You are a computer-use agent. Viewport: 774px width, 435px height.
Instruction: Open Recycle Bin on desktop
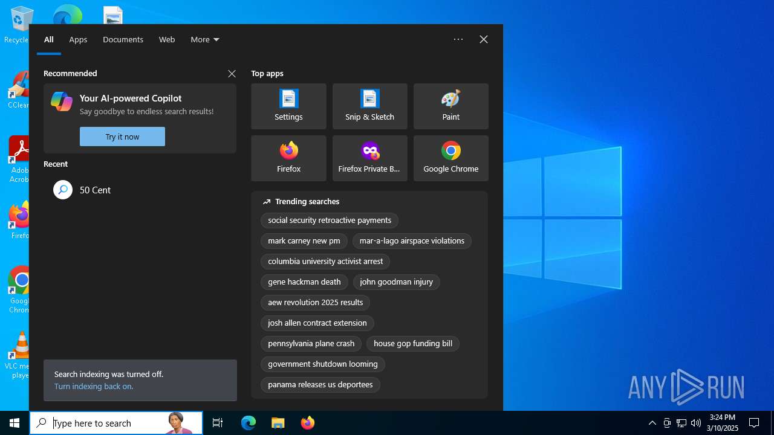(x=16, y=25)
